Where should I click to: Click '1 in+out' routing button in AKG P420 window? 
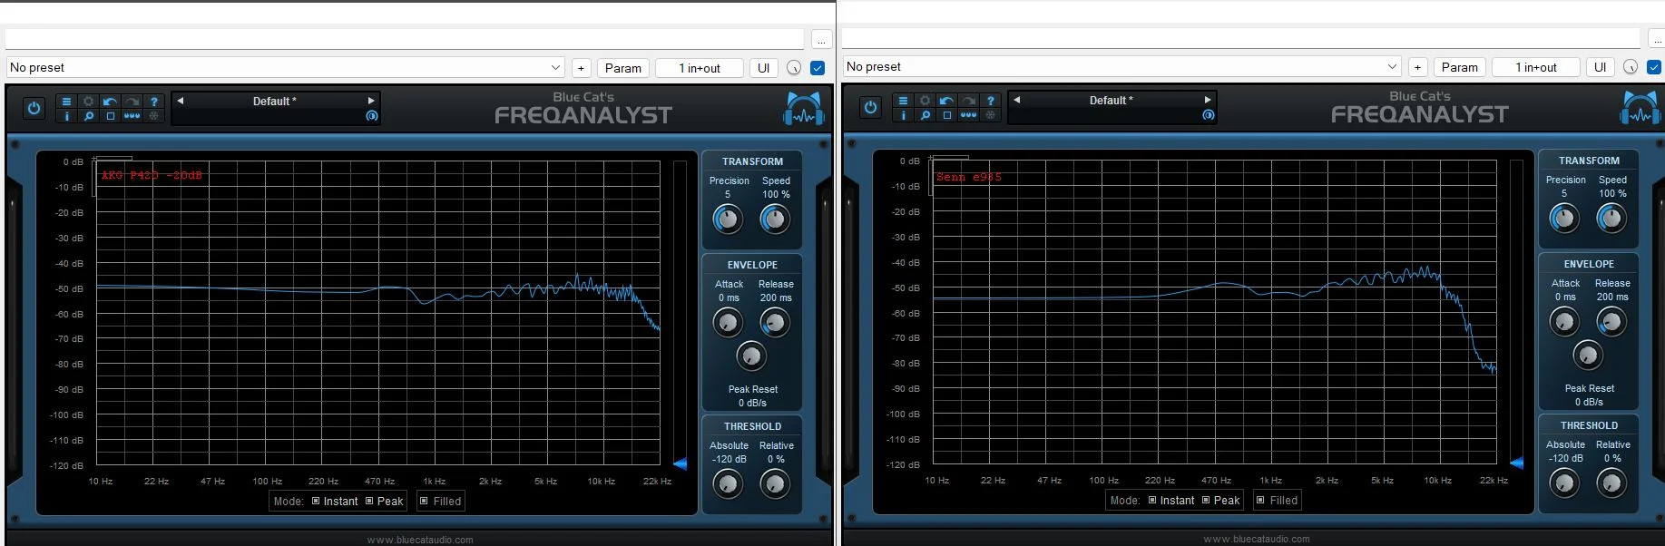coord(700,68)
